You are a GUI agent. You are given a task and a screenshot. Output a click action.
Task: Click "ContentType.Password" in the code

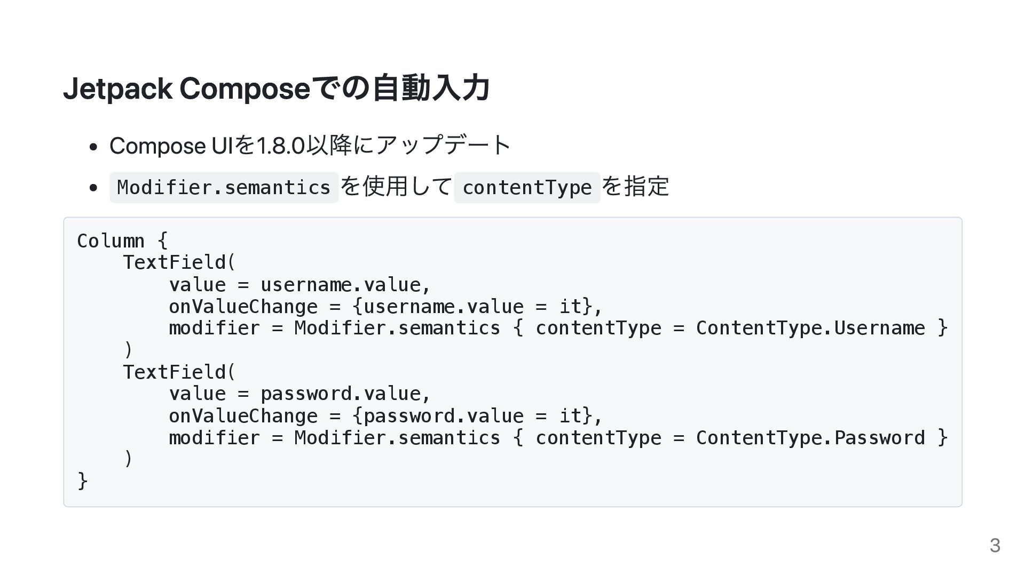[x=810, y=437]
